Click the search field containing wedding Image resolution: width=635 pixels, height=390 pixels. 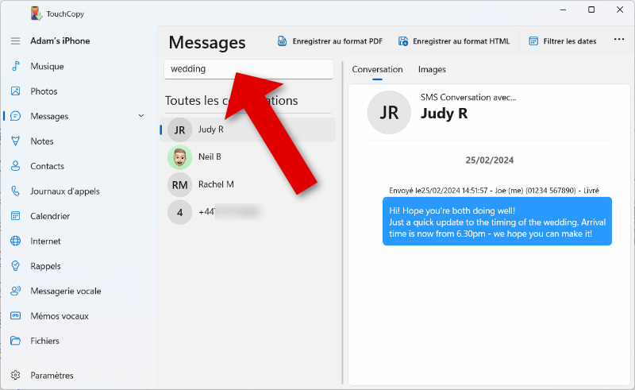(248, 69)
